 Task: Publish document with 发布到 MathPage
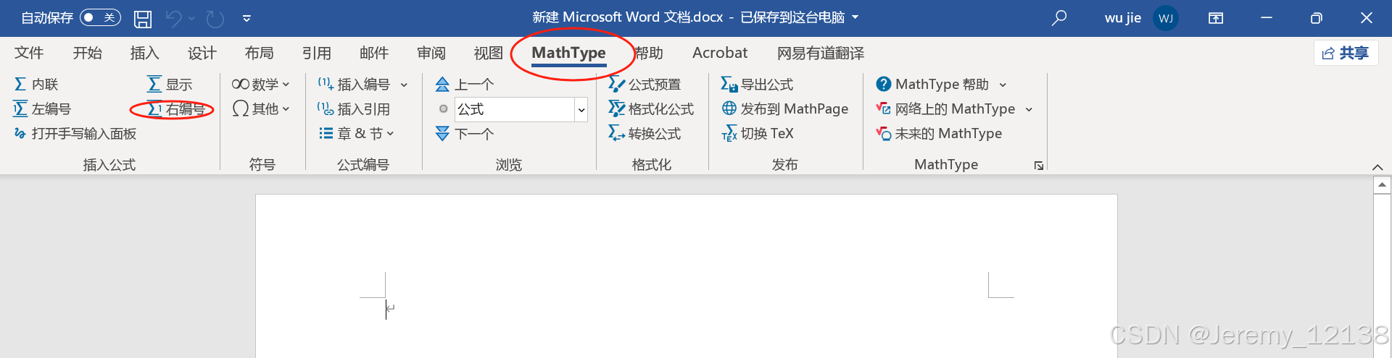784,109
